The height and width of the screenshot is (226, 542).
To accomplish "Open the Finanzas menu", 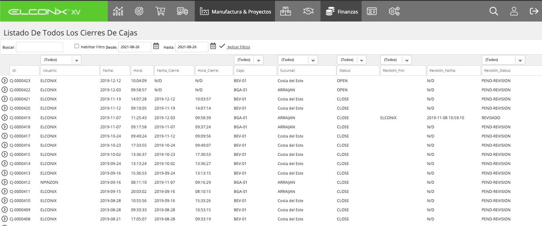I will (x=342, y=11).
